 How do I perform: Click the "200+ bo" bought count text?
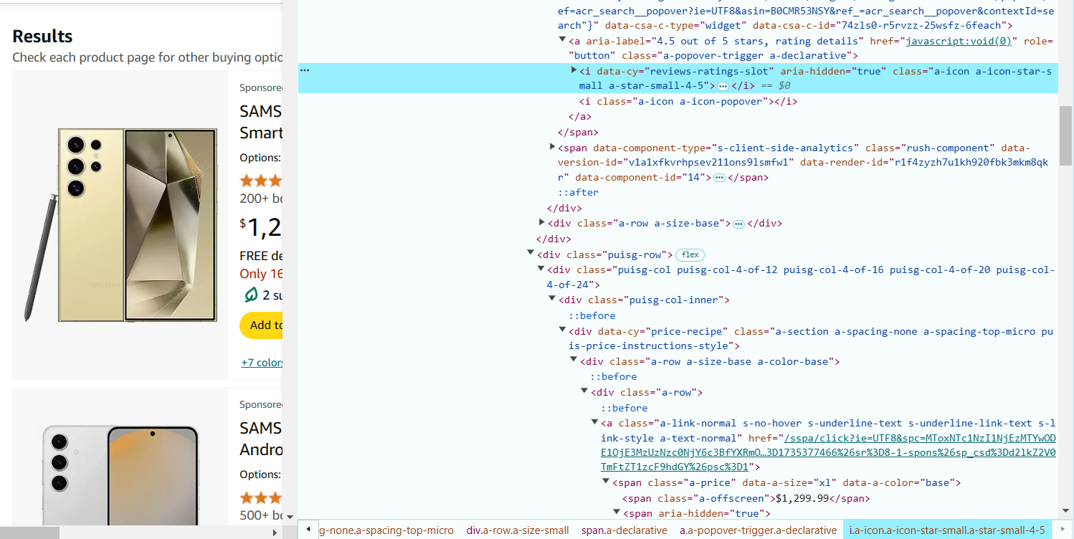tap(261, 199)
